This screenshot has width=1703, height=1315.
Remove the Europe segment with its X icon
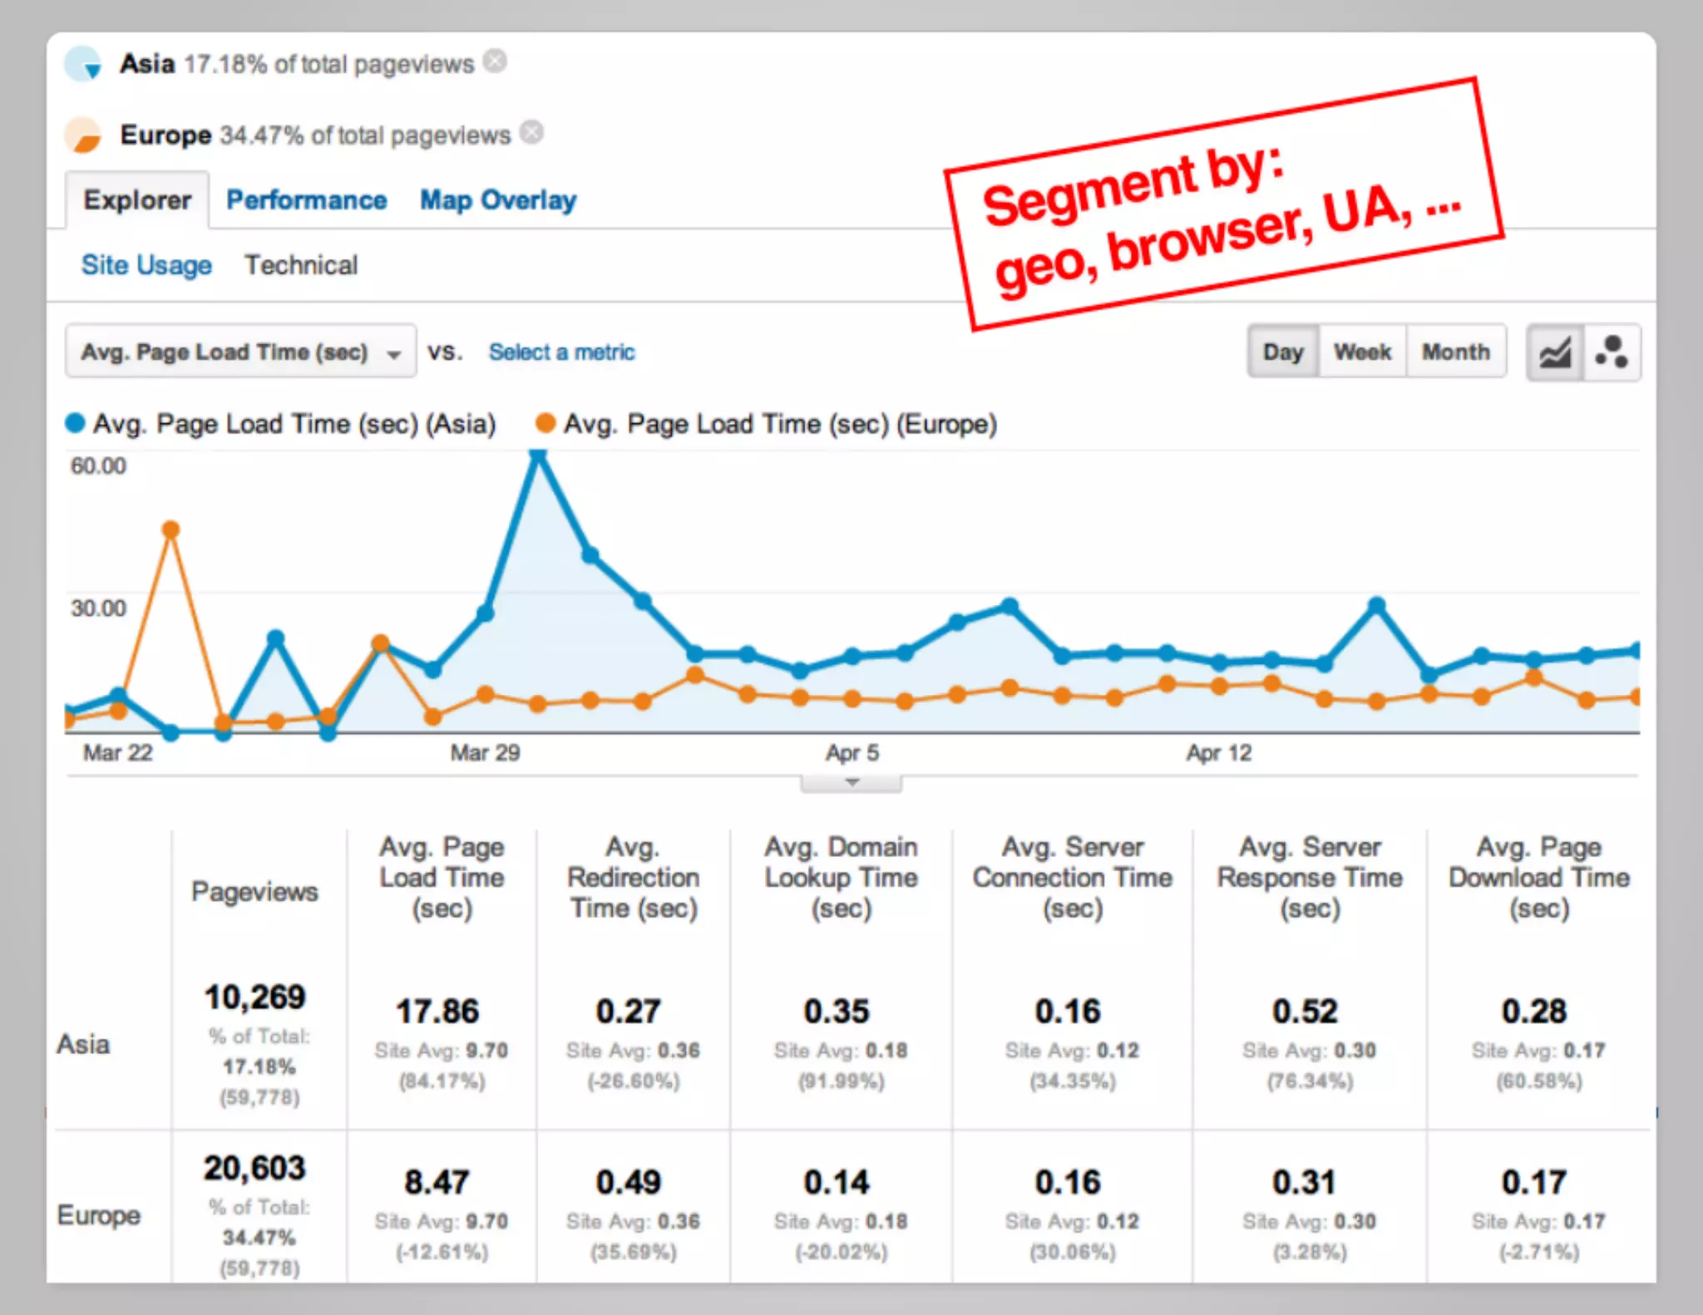(x=532, y=133)
